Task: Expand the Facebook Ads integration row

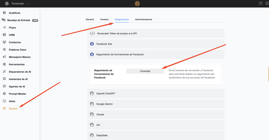Action: (x=156, y=44)
